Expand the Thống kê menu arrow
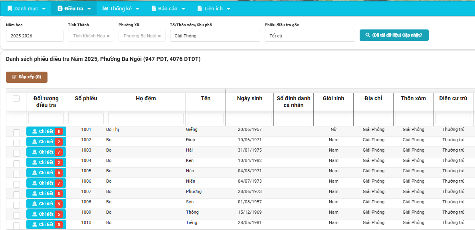Viewport: 475px width, 230px height. coord(137,9)
